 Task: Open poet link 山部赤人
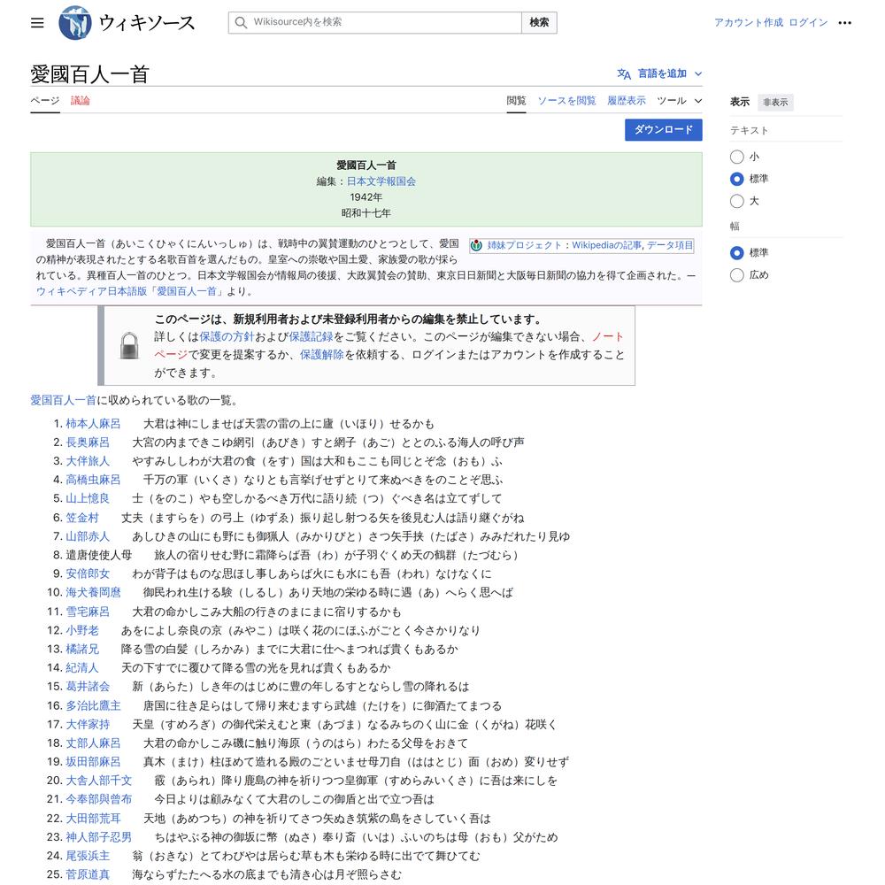tap(88, 537)
